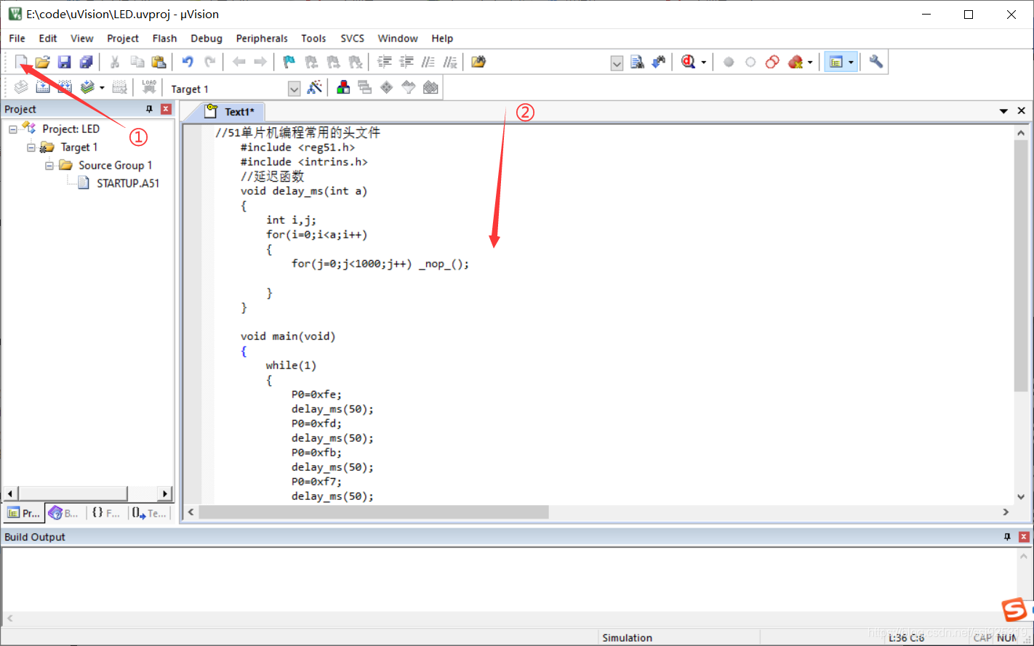Navigate forwards with the right arrow icon

click(x=260, y=62)
